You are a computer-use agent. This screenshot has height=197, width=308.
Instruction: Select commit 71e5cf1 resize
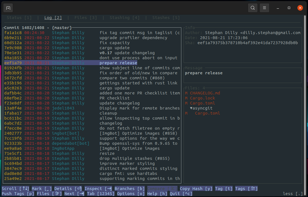92,153
